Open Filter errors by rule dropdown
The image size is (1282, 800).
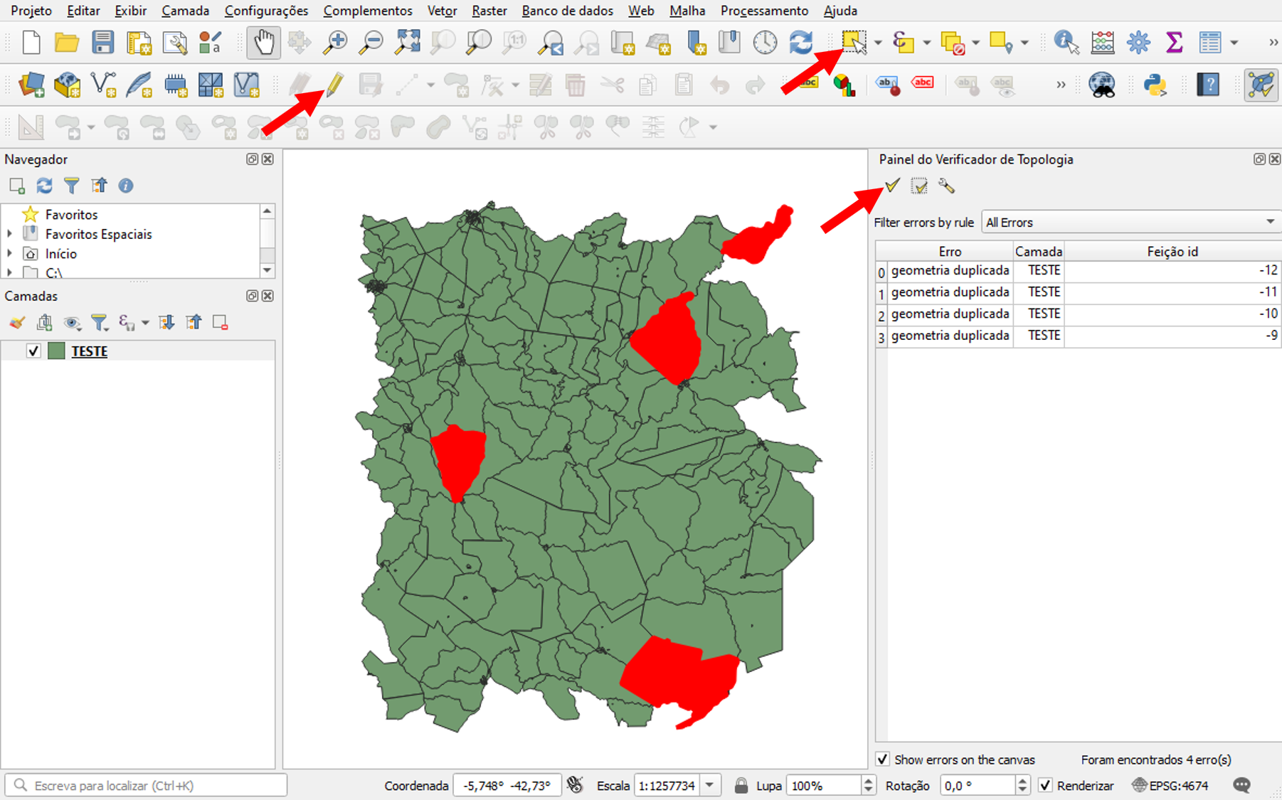(x=1130, y=223)
